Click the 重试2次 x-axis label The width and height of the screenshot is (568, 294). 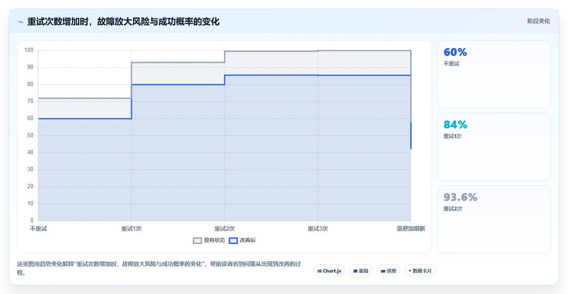(x=225, y=228)
